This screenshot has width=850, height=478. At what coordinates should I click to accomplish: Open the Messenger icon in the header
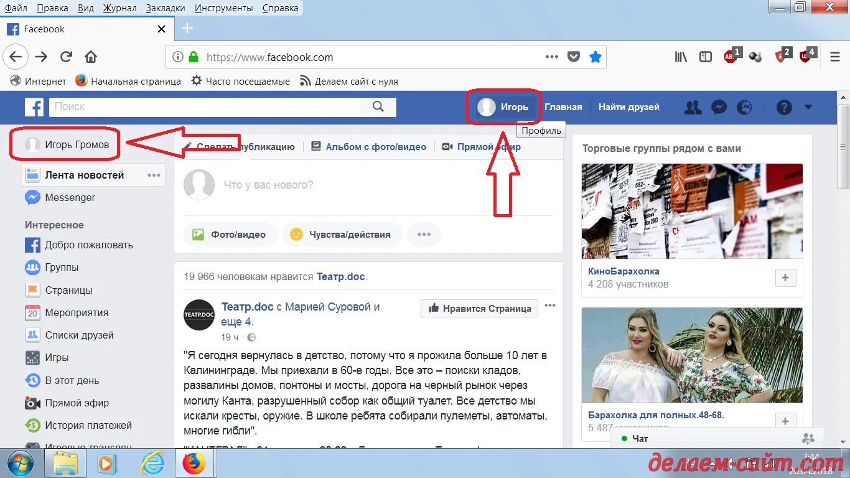(x=719, y=107)
